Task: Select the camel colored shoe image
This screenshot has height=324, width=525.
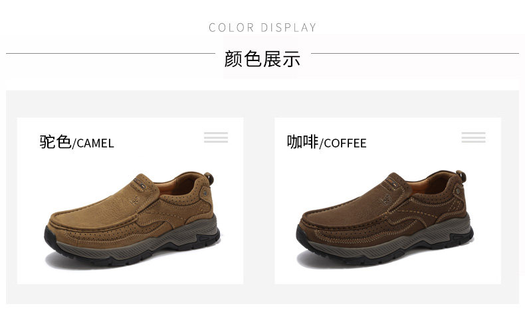Action: coord(132,219)
